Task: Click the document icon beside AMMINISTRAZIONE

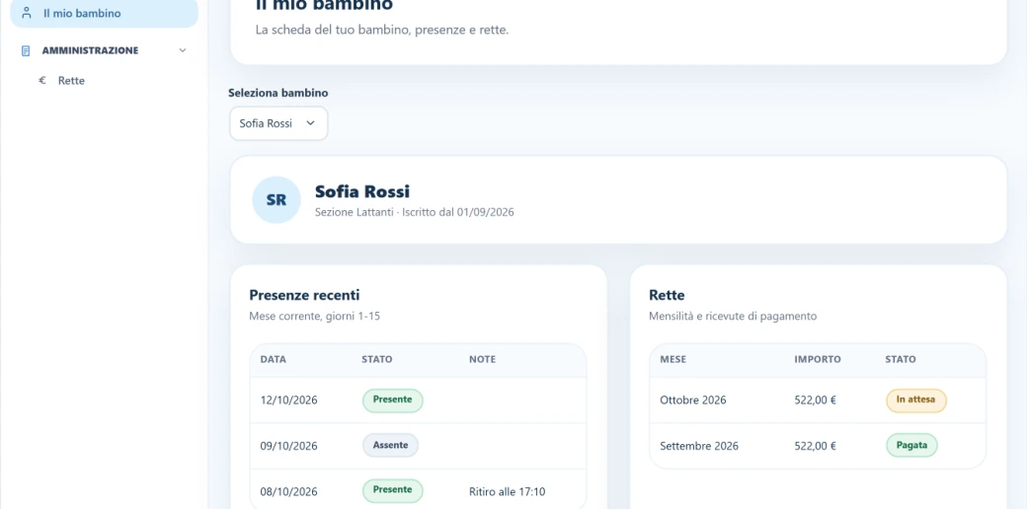Action: click(27, 50)
